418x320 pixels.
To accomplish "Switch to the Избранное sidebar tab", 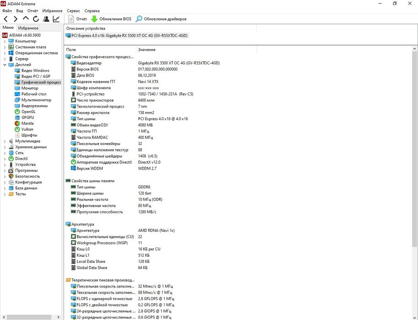I will pos(28,28).
